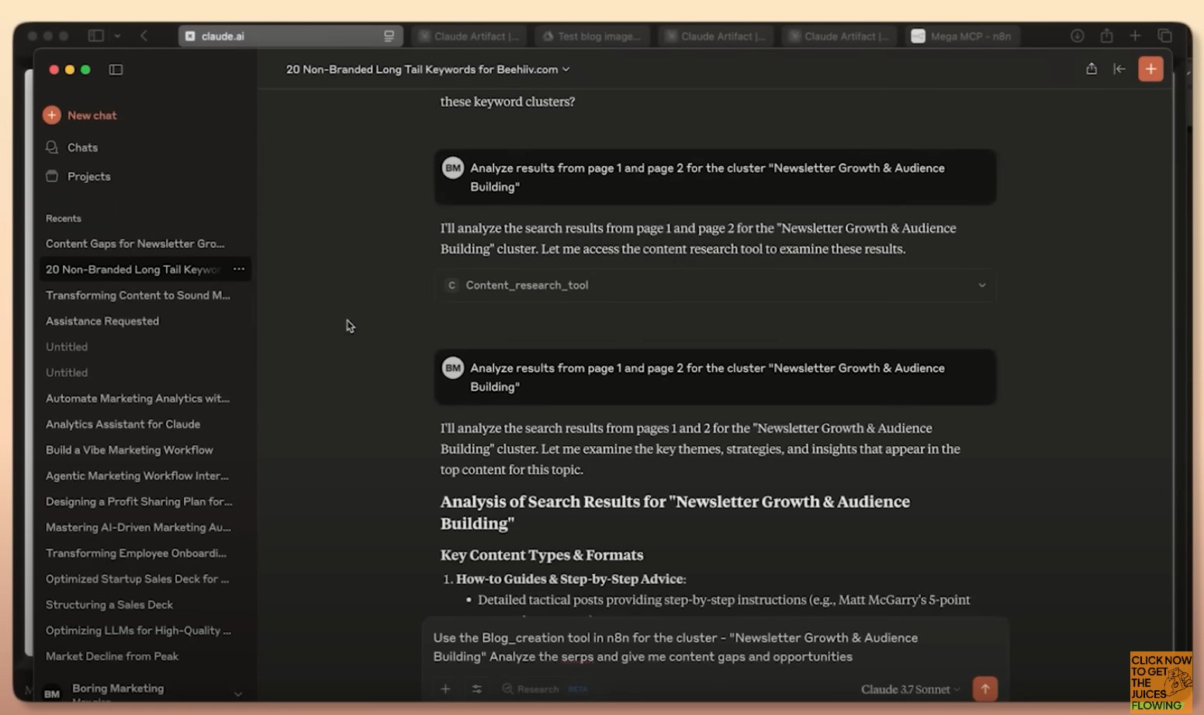The image size is (1204, 715).
Task: Click the first BM avatar on user message
Action: 453,168
